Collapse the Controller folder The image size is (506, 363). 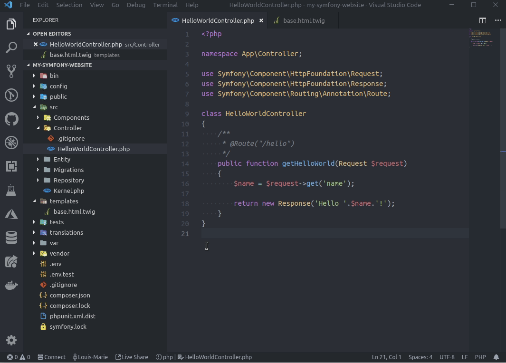click(38, 128)
